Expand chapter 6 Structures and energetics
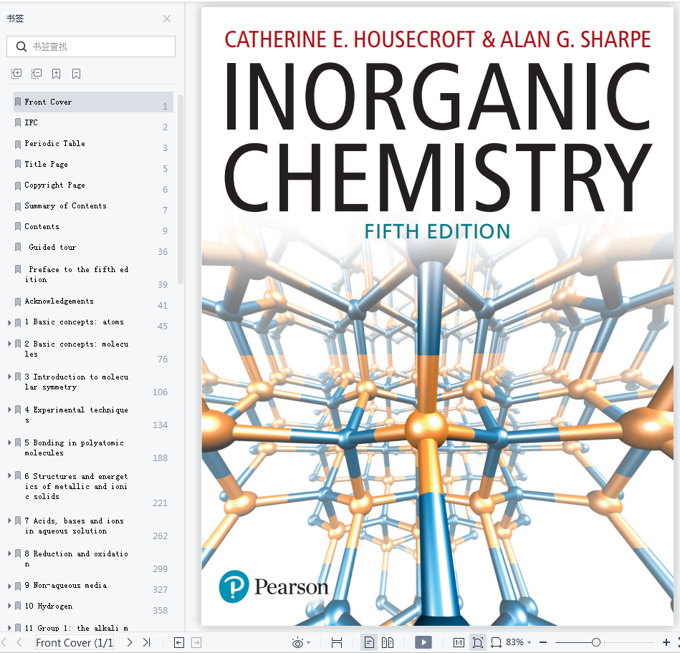 (9, 475)
